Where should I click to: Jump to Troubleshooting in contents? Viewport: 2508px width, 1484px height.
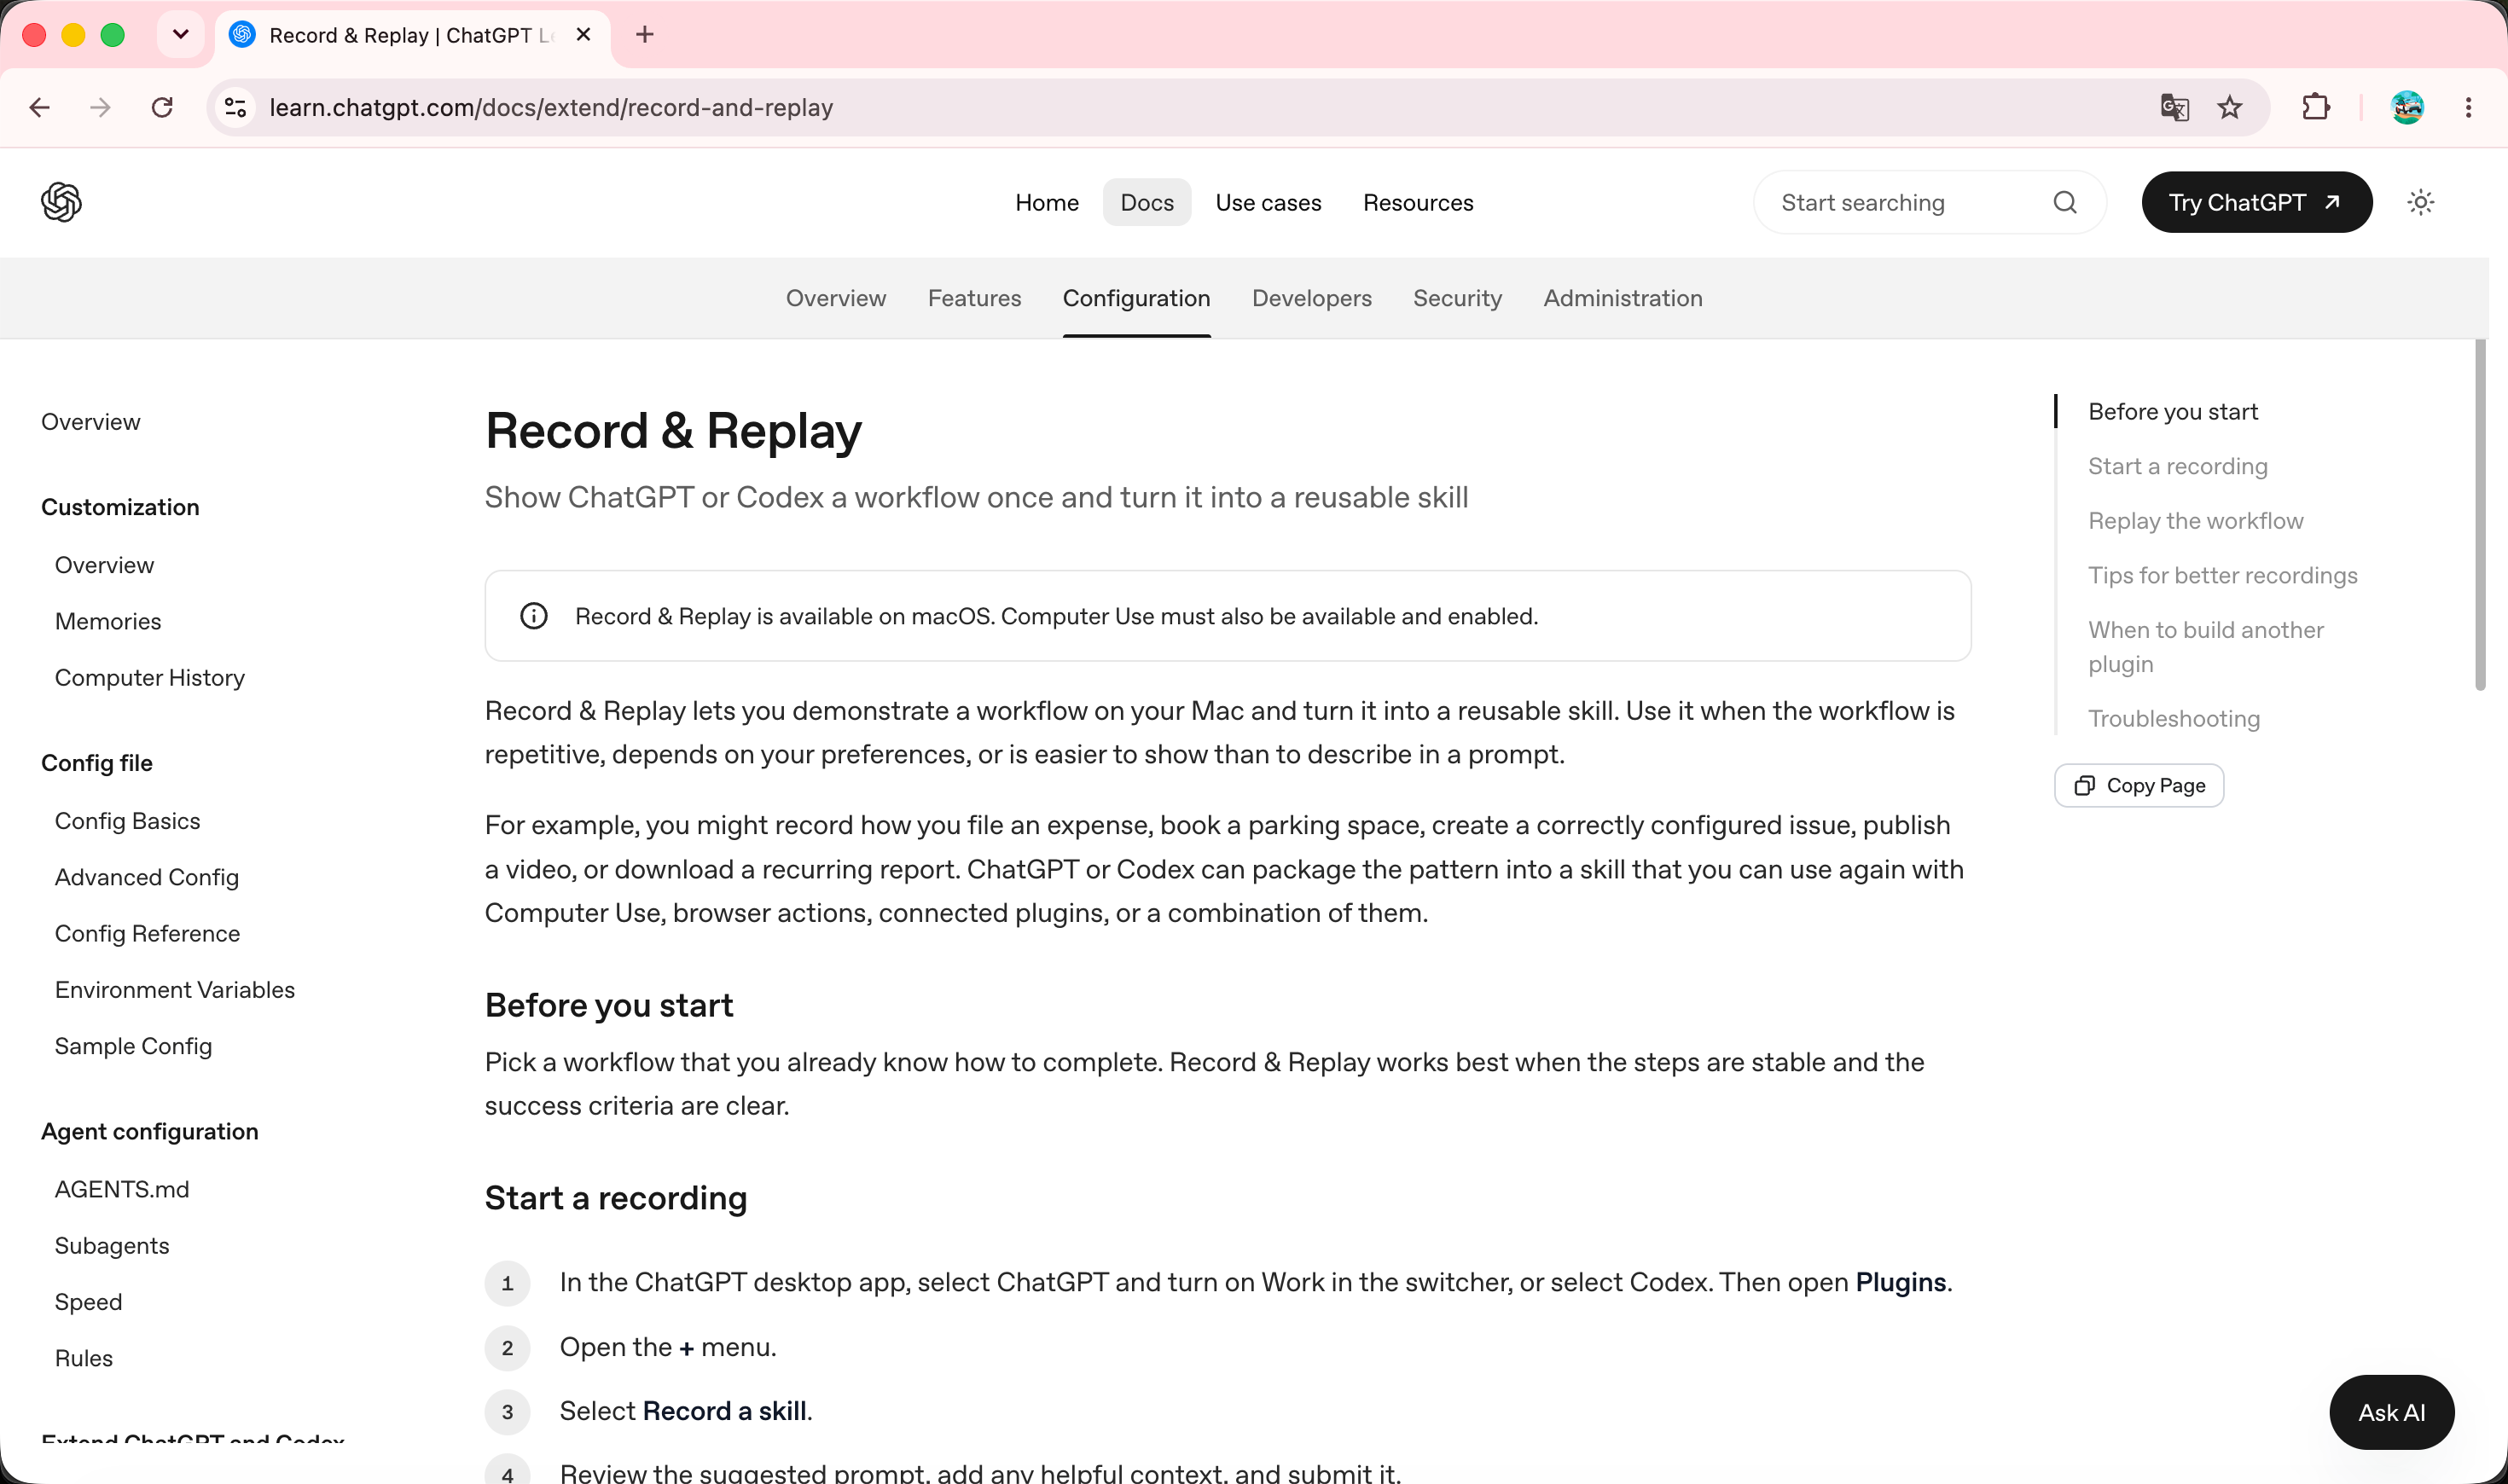[x=2173, y=718]
